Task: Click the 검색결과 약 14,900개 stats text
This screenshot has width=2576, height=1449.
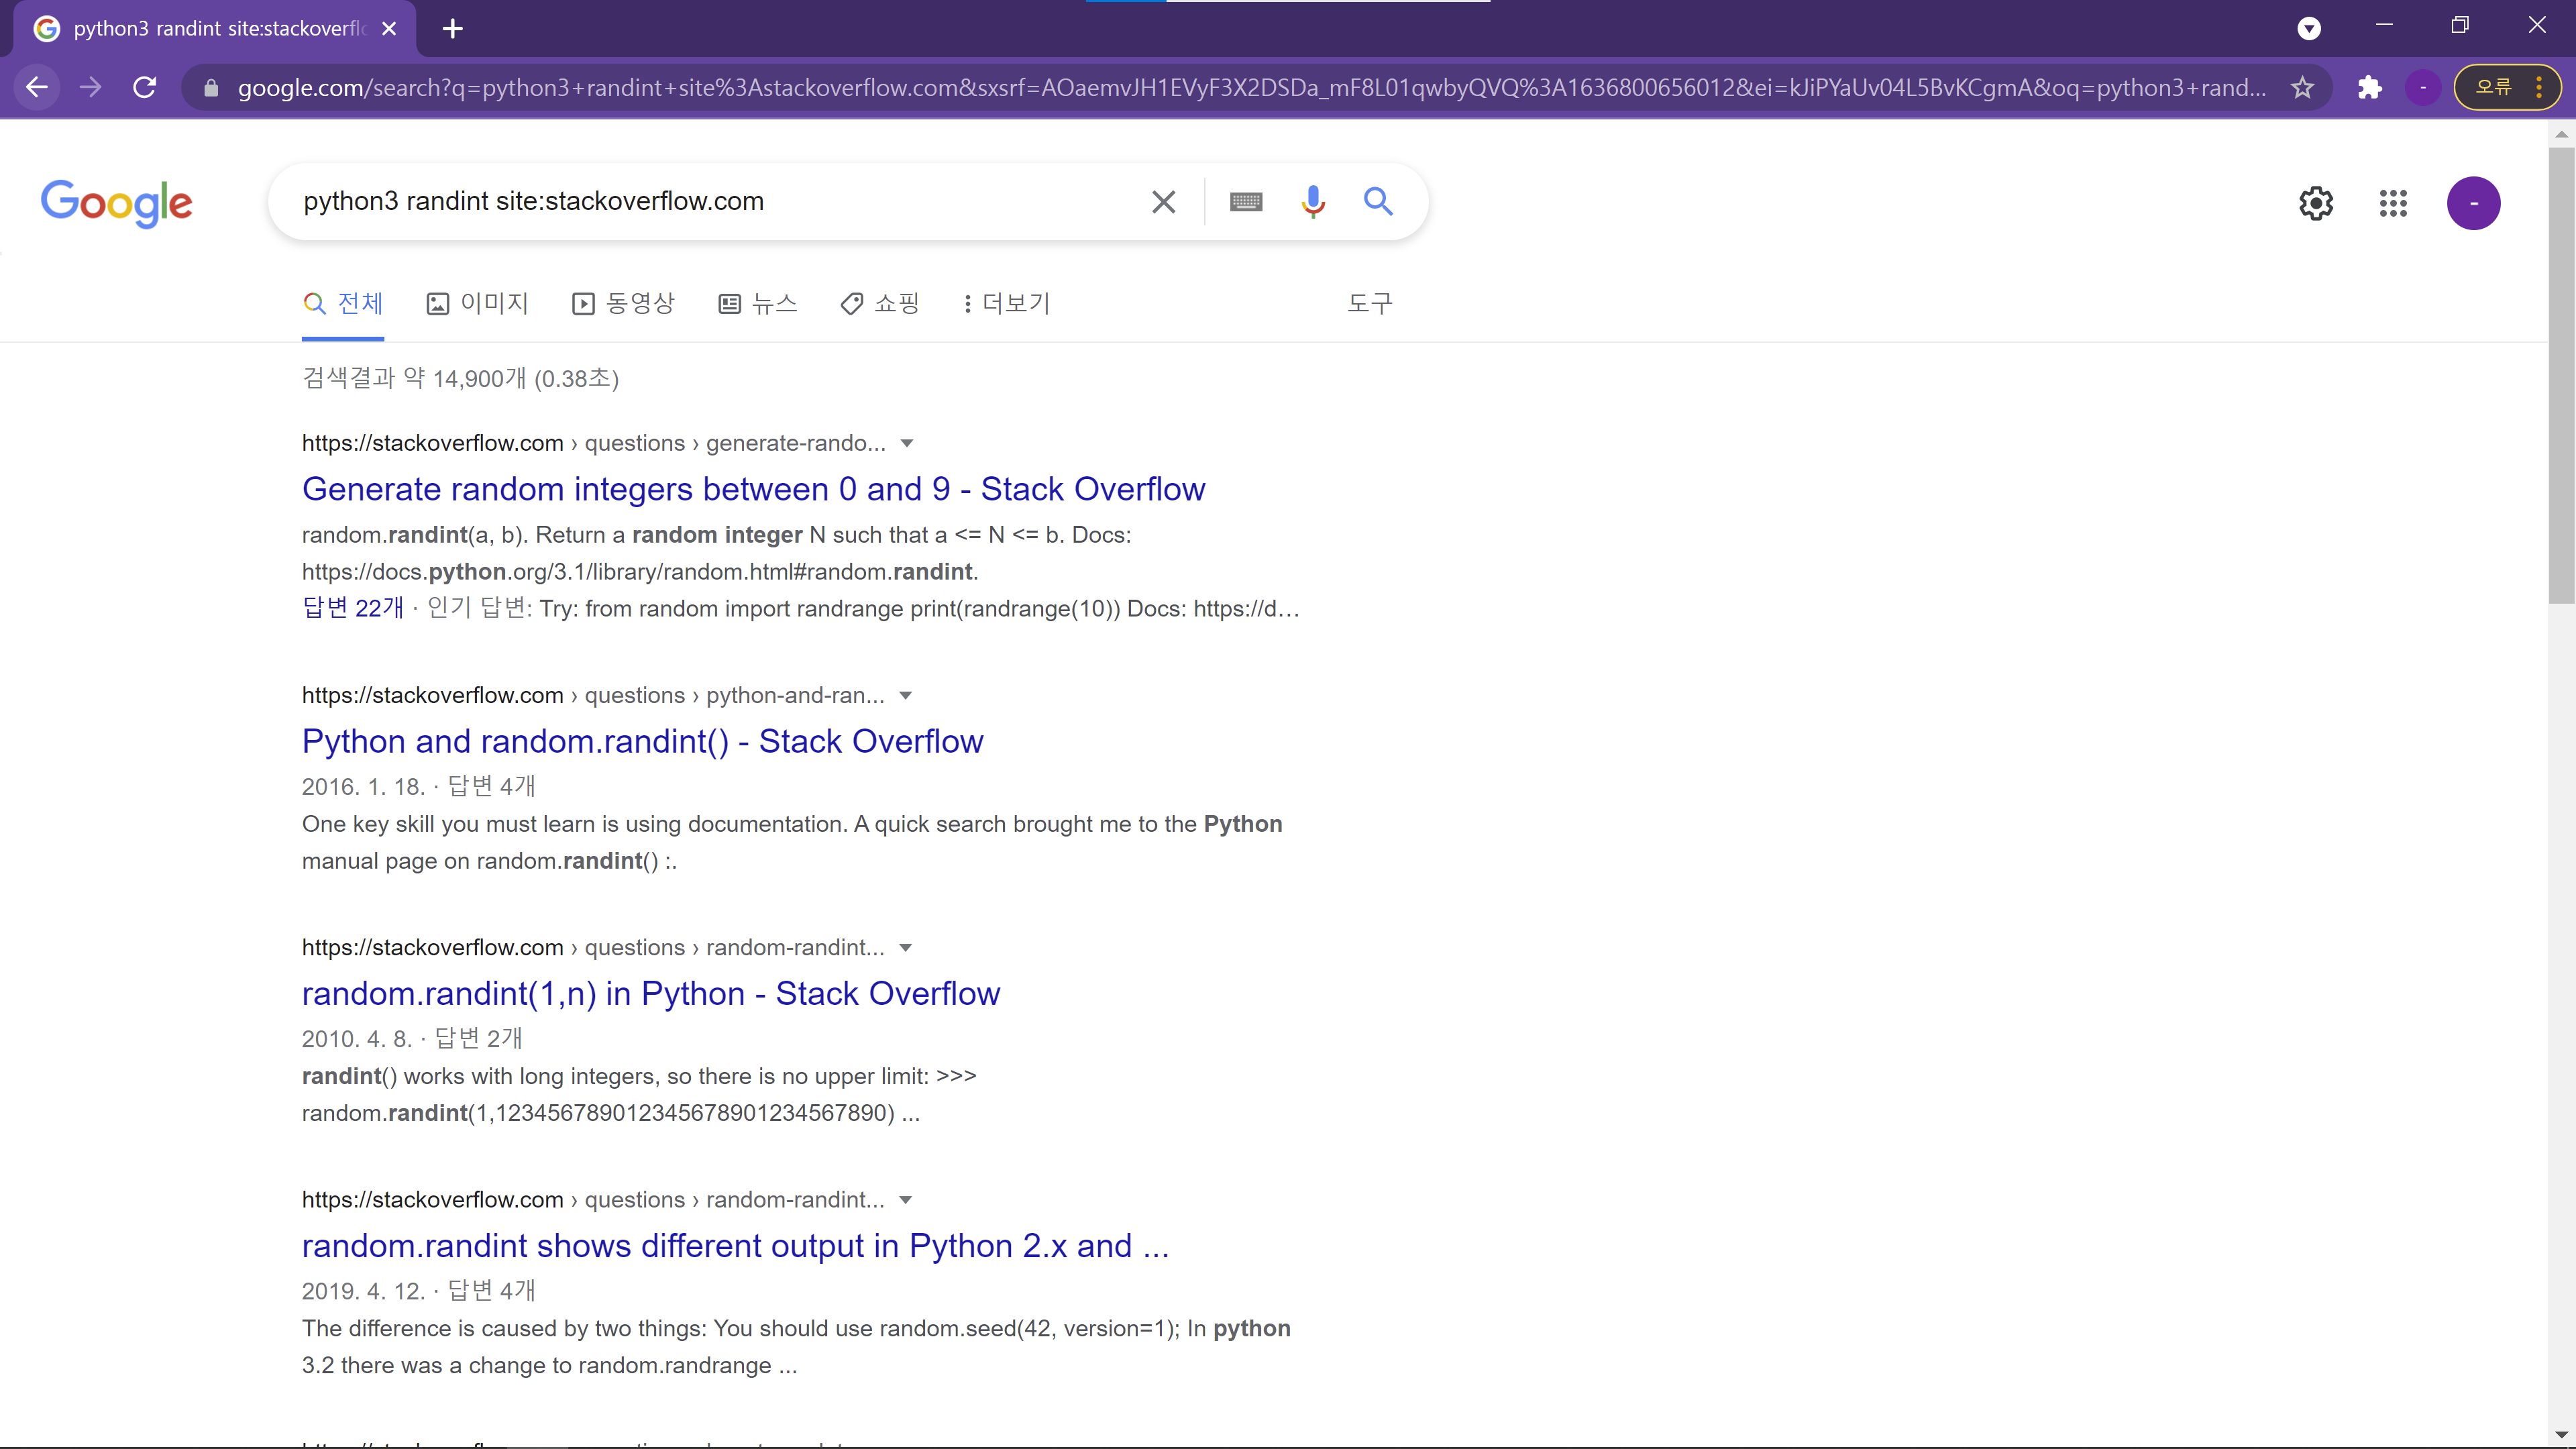Action: click(460, 378)
